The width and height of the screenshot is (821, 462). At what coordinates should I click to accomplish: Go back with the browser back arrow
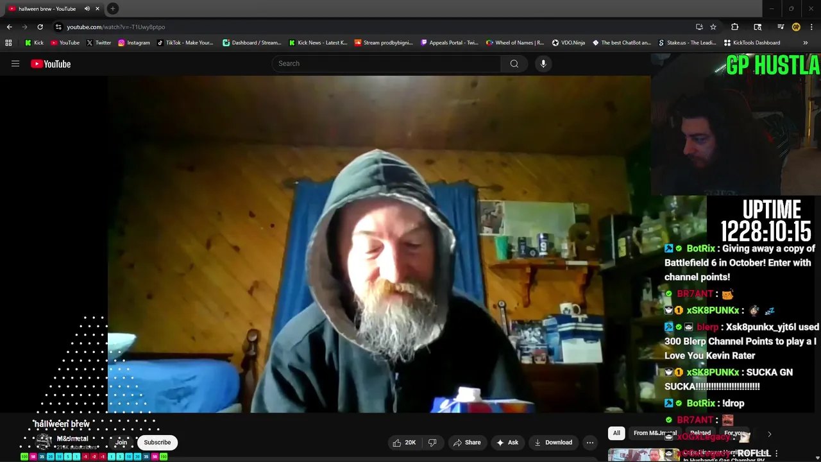tap(9, 27)
